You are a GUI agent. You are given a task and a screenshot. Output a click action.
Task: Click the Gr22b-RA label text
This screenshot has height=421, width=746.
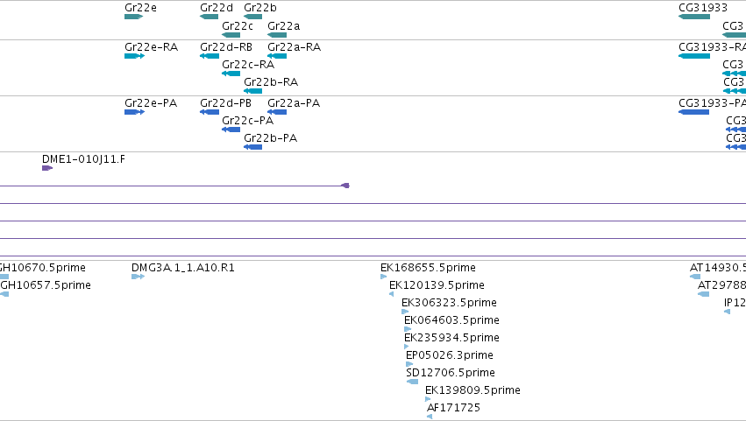click(271, 81)
